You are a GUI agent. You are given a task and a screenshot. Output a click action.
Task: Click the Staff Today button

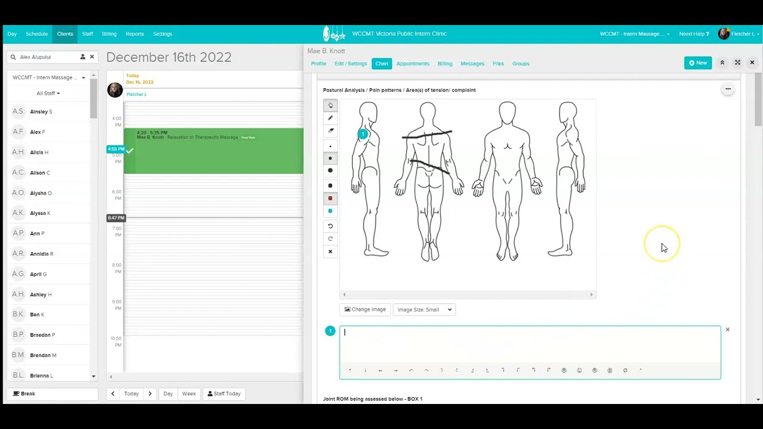[224, 394]
